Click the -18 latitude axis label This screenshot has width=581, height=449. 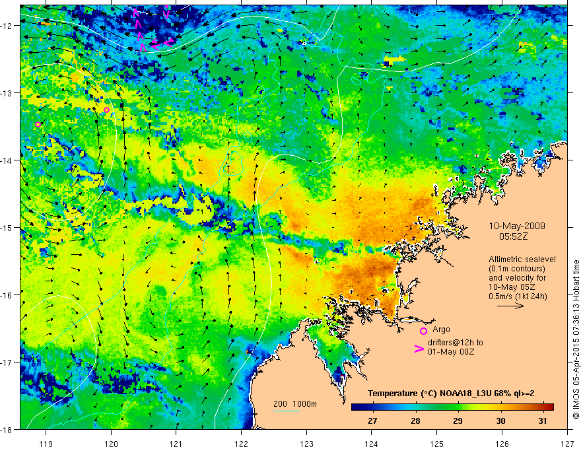7,430
